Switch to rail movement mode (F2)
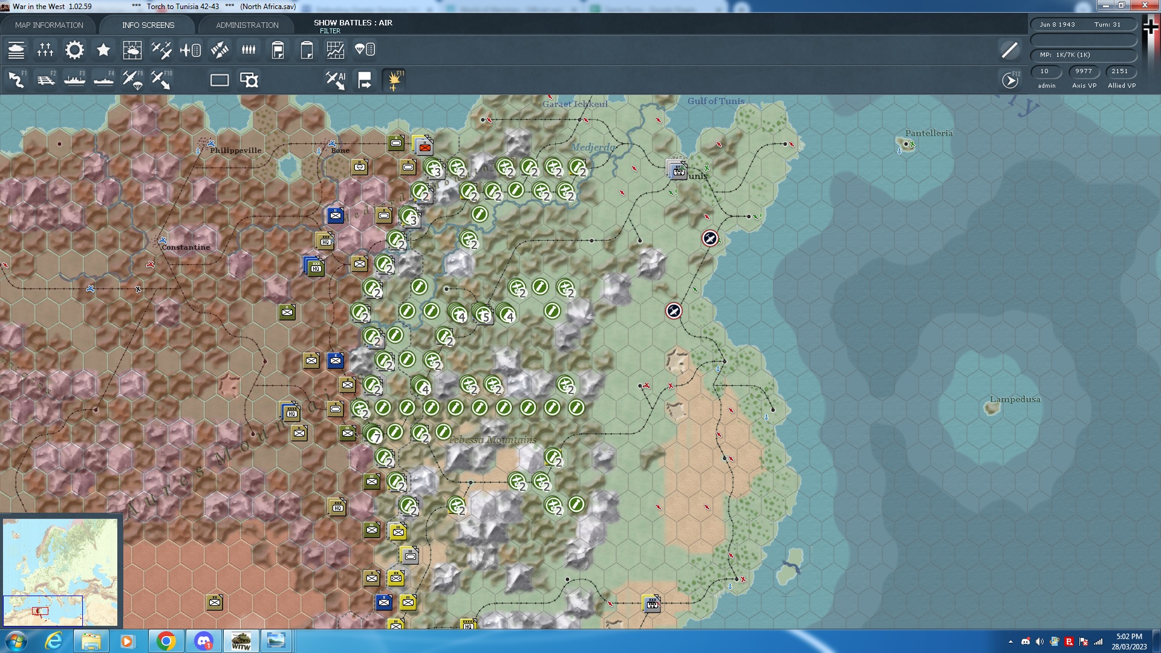1161x653 pixels. pyautogui.click(x=46, y=79)
